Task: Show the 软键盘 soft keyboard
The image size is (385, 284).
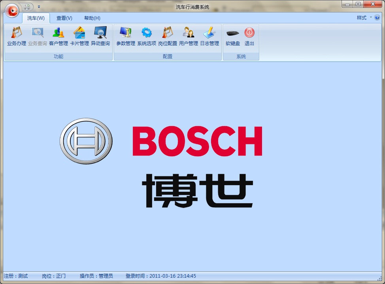Action: (x=233, y=36)
